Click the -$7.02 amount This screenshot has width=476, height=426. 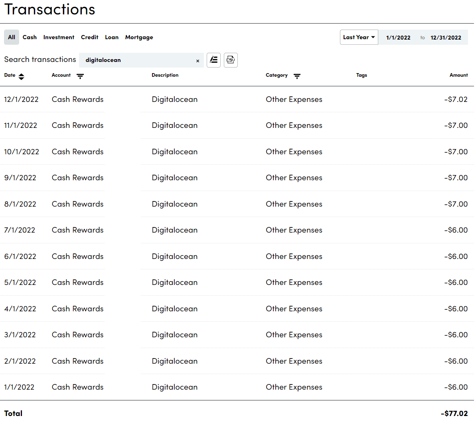[456, 100]
